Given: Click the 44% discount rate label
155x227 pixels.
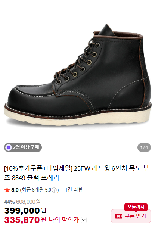Looking at the screenshot, I should [9, 202].
